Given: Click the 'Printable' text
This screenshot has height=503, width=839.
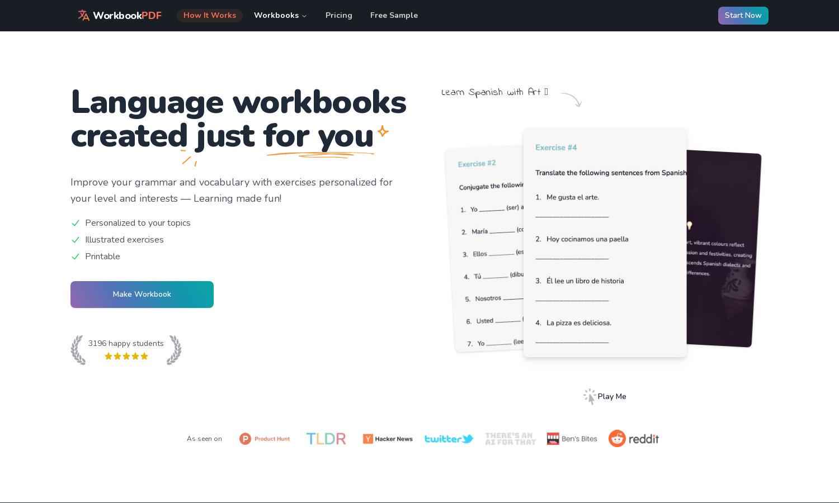Looking at the screenshot, I should (x=102, y=257).
